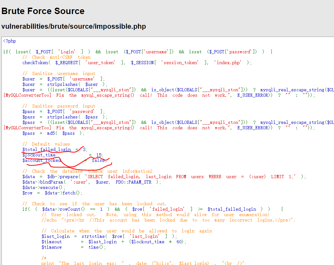Viewport: 334px width, 265px height.
Task: Click the 'Calculate when the user would be allowed' comment
Action: (127, 231)
